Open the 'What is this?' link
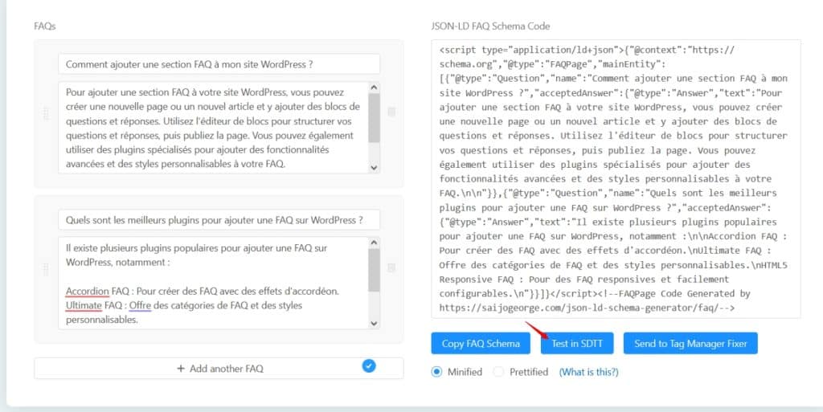823x412 pixels. coord(588,372)
